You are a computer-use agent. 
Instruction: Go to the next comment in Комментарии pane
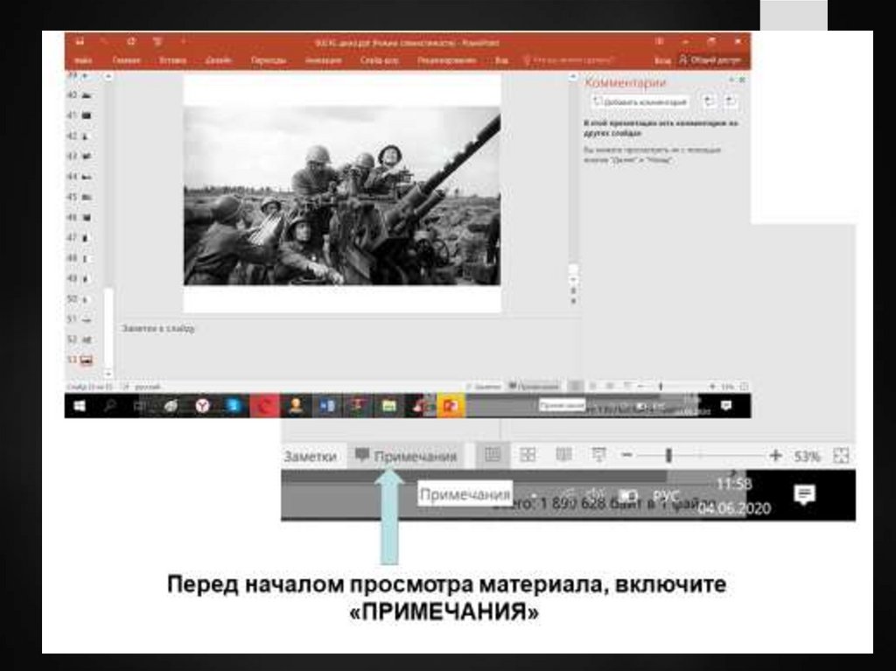pyautogui.click(x=731, y=101)
